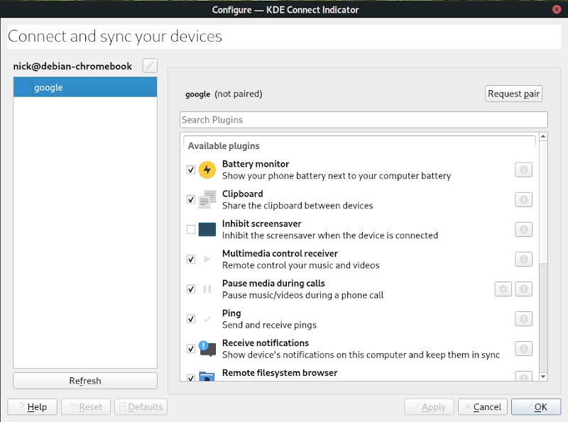The width and height of the screenshot is (568, 422).
Task: Click the Pause media during calls pause icon
Action: pos(207,289)
